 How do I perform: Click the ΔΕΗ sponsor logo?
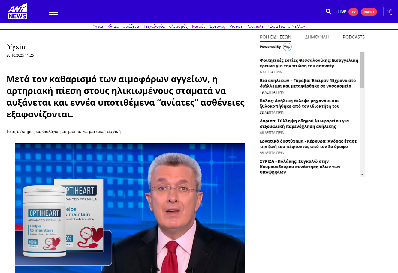(287, 47)
